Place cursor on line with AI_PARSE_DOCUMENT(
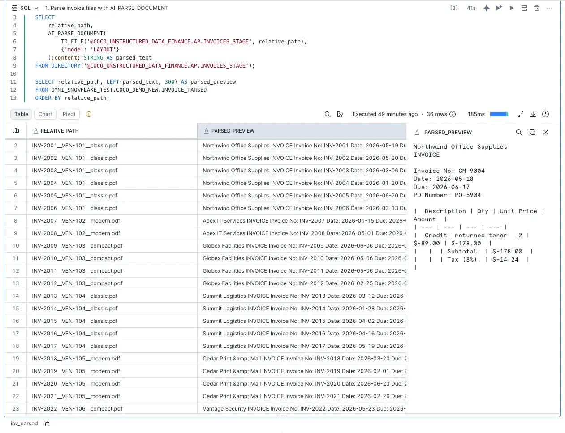 tap(77, 34)
